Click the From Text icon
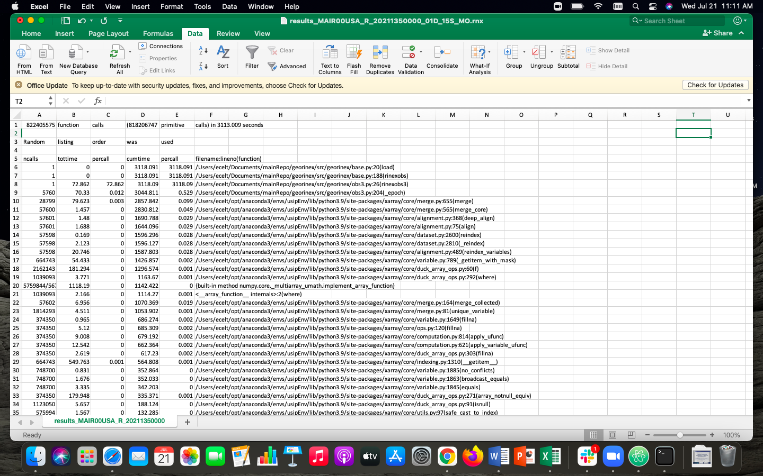 pos(47,59)
